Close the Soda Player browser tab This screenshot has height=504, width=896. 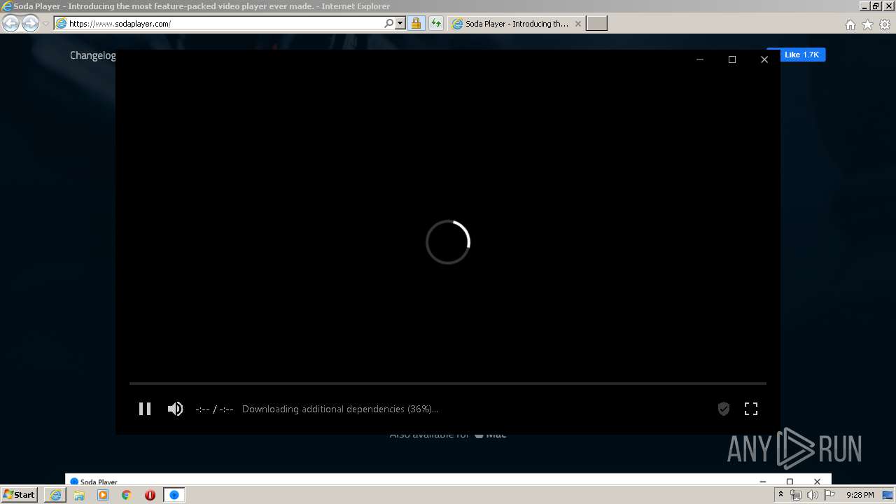[x=577, y=24]
